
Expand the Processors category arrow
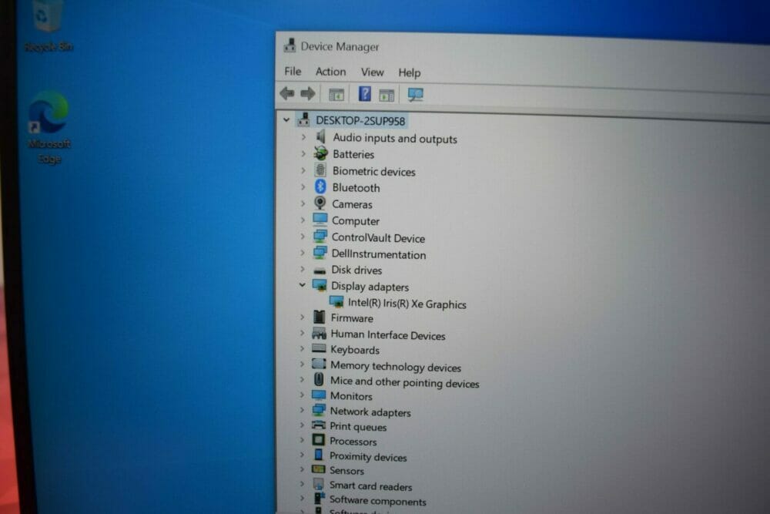(302, 440)
